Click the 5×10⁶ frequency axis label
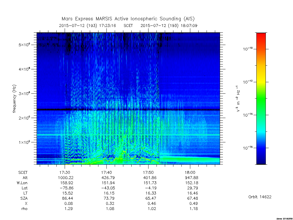The height and width of the screenshot is (220, 293). (x=25, y=45)
